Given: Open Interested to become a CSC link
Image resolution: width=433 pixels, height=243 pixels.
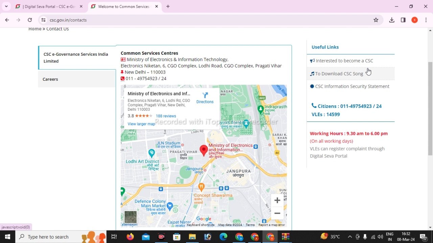Looking at the screenshot, I should (x=344, y=61).
